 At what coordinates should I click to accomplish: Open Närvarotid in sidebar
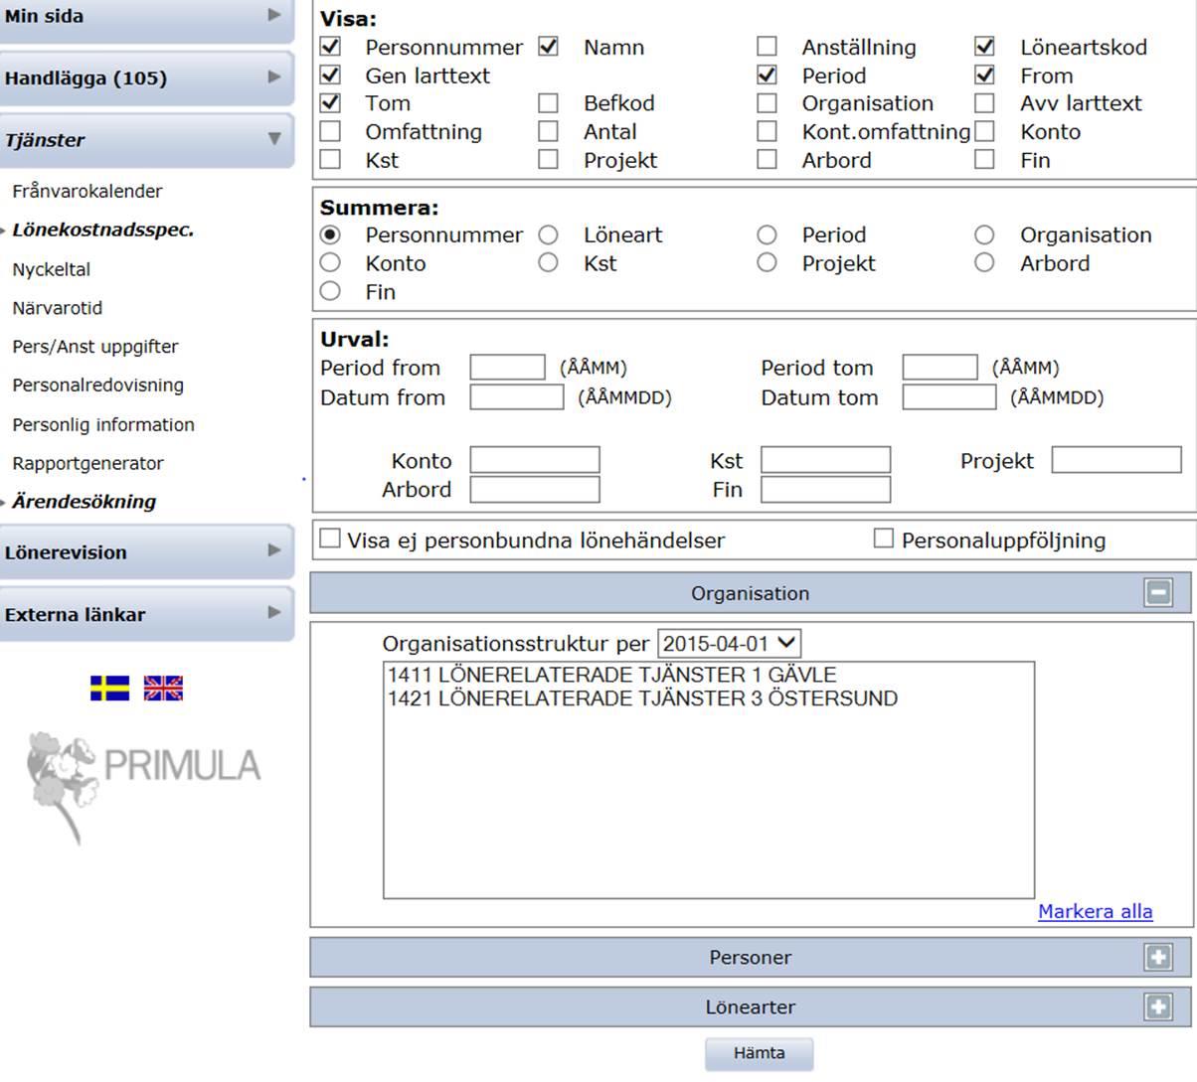click(58, 308)
